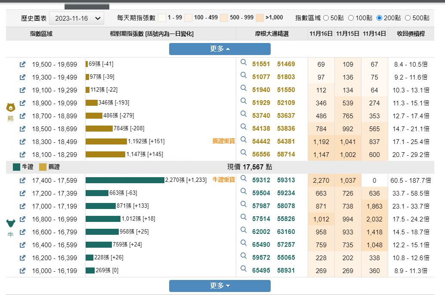Open external link for 17,000 - 17,199 range
445x295 pixels.
(x=22, y=206)
